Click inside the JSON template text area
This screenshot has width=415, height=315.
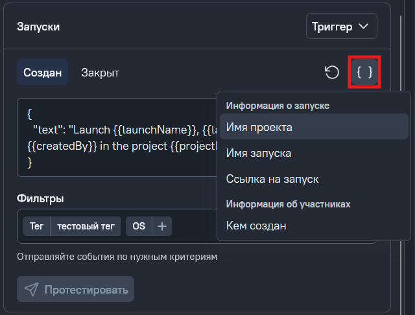(x=117, y=137)
